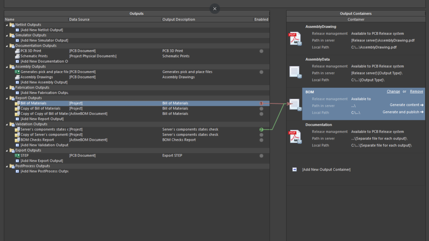Click the Documentation PDF container icon
The image size is (429, 241).
(x=295, y=137)
